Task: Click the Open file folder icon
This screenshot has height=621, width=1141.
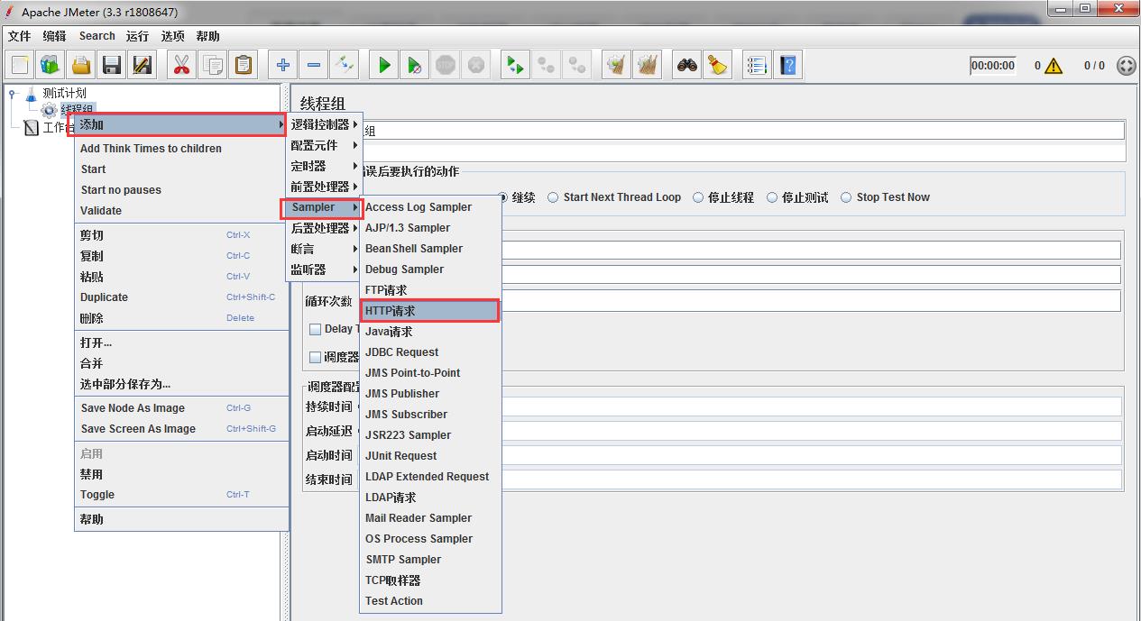Action: point(81,65)
